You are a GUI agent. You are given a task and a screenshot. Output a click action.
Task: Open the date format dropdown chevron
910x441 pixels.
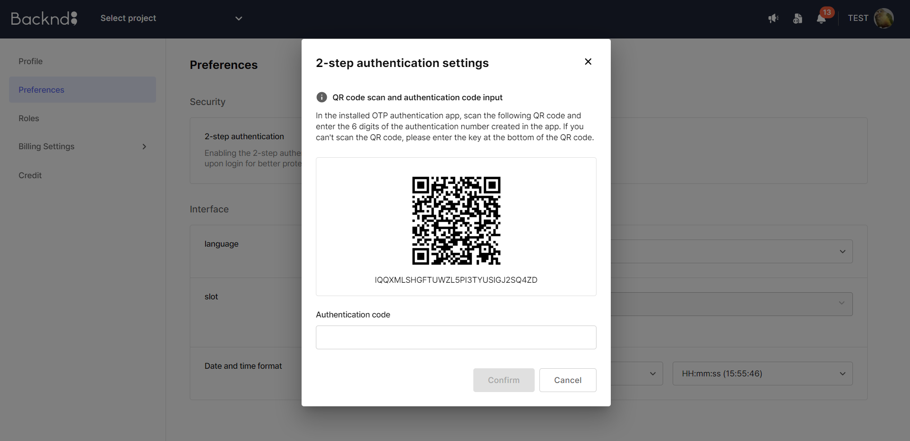pos(653,374)
